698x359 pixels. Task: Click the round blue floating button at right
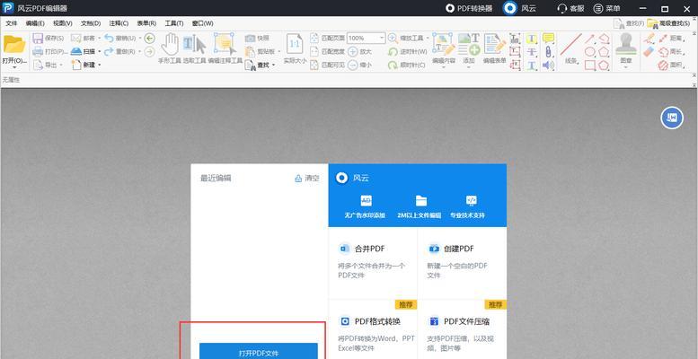click(x=672, y=118)
